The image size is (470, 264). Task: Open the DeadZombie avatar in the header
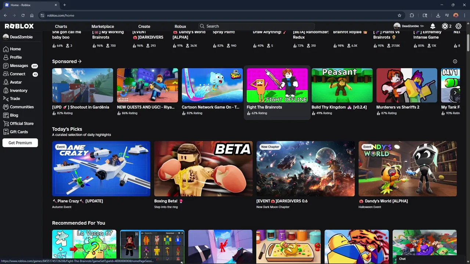click(397, 26)
